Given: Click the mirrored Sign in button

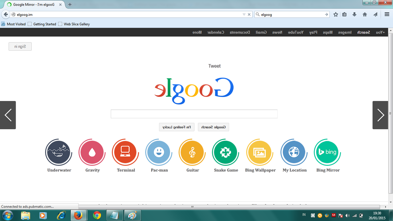Looking at the screenshot, I should 20,47.
